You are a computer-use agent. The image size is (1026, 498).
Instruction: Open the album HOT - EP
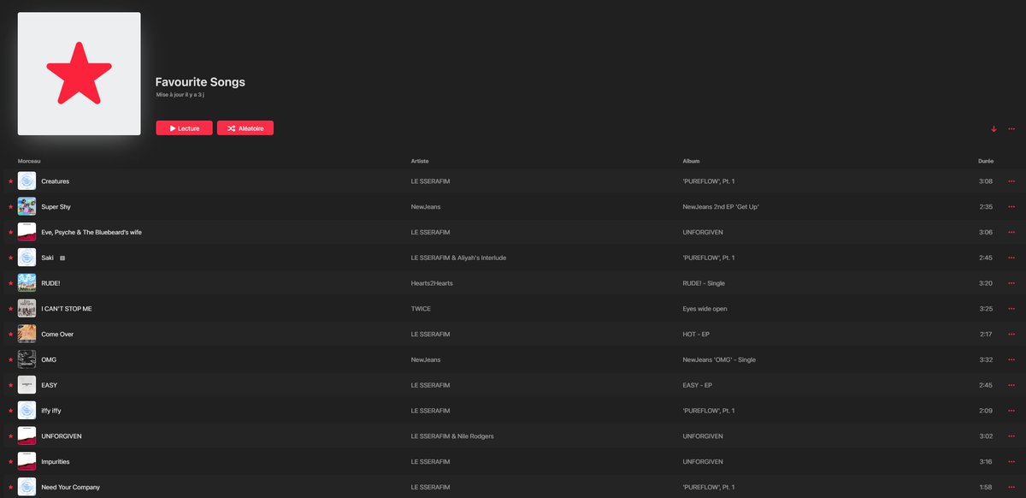[x=697, y=334]
